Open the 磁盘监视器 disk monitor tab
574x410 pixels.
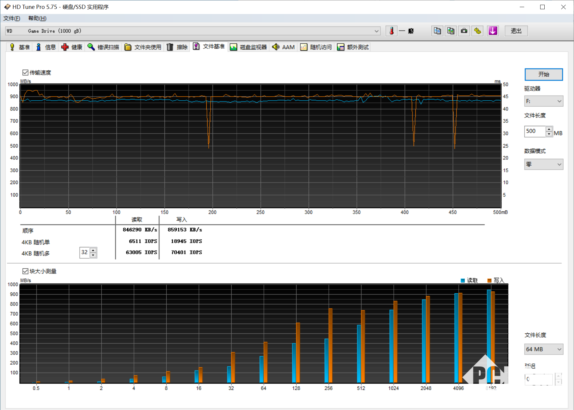click(248, 47)
